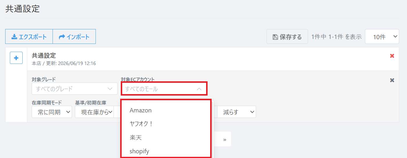This screenshot has width=407, height=158.
Task: Delete 共通設定 with the red X
Action: coord(392,56)
